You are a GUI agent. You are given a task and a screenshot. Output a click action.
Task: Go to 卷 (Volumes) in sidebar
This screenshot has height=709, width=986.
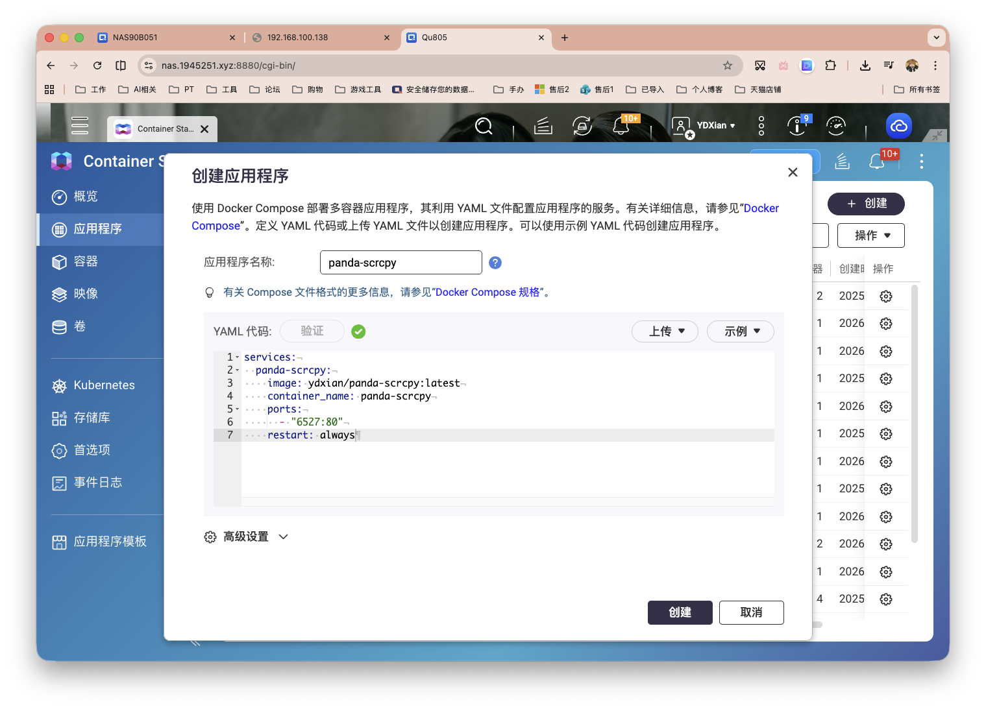click(79, 326)
